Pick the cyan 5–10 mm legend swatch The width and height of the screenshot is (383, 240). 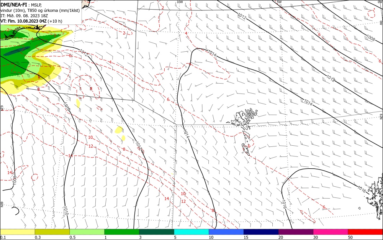click(191, 232)
